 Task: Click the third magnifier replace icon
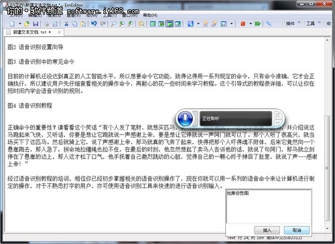[130, 23]
